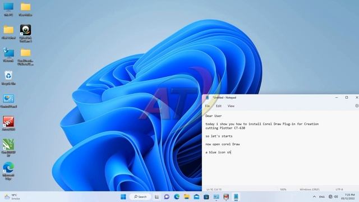Open the Mail app from taskbar
359x202 pixels.
coord(196,197)
